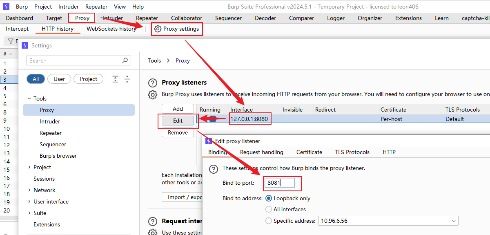Click the Burp Suite logo icon in the title bar

tap(6, 7)
